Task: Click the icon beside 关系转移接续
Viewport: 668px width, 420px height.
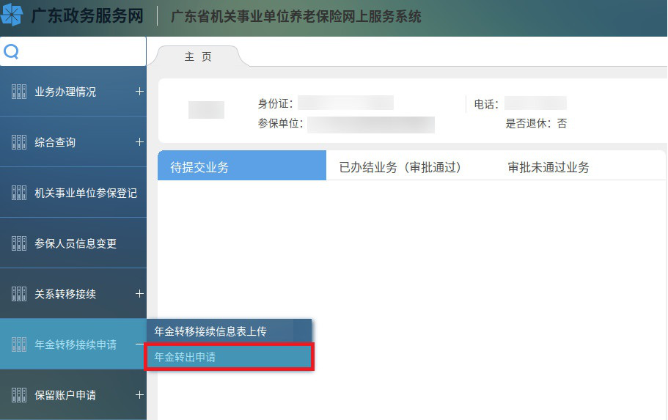Action: pos(19,294)
